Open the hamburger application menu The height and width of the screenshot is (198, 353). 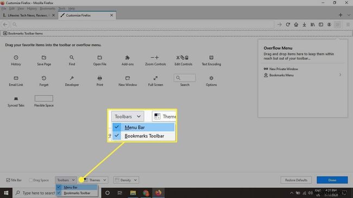click(348, 24)
